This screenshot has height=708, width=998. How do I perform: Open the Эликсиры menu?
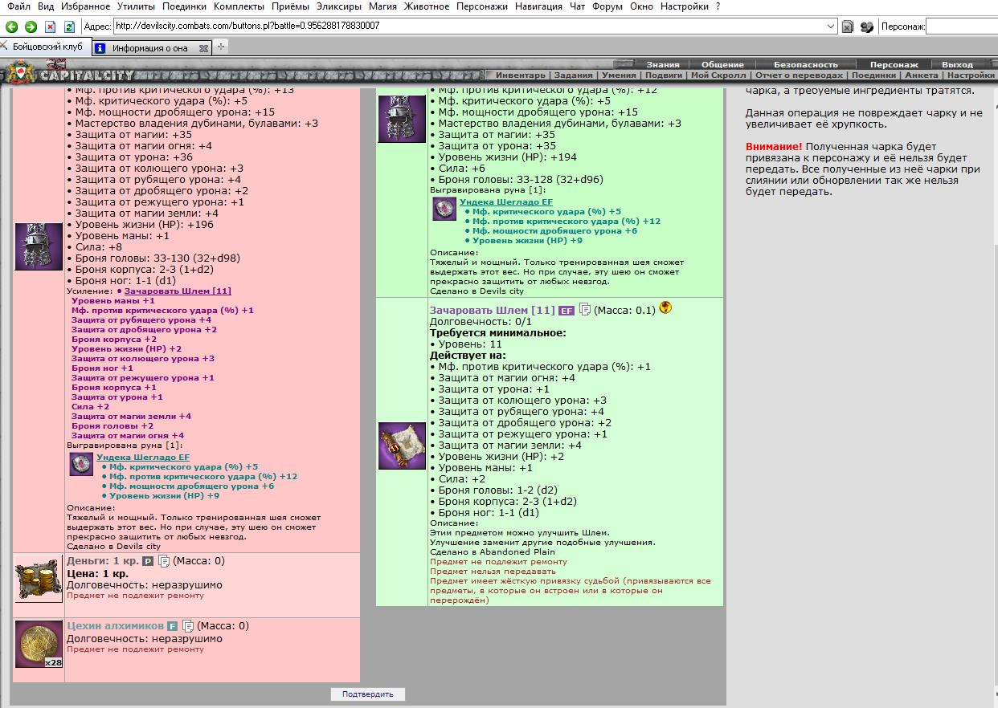click(338, 6)
